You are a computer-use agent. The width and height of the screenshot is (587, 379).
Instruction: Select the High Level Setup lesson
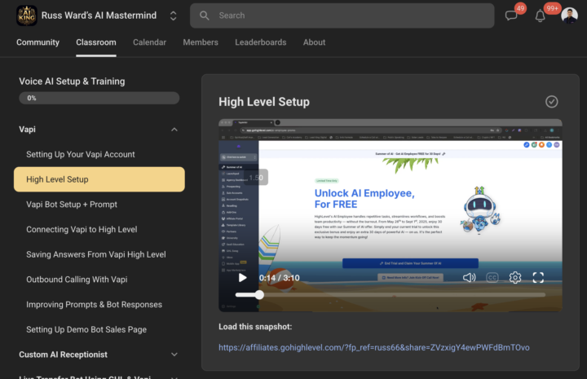[99, 179]
